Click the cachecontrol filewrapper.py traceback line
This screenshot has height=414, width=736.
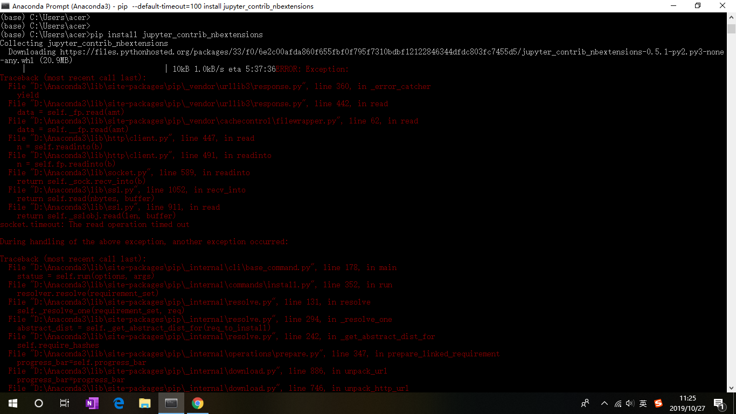[x=213, y=121]
